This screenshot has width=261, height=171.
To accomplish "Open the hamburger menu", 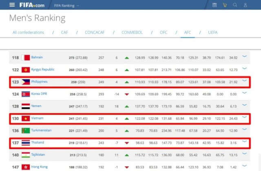I will tap(12, 5).
